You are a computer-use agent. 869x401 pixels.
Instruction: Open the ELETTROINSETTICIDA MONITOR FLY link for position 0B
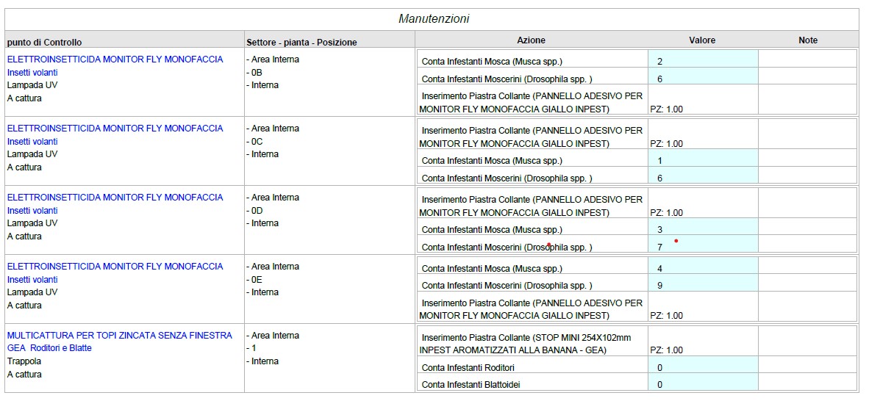[115, 59]
